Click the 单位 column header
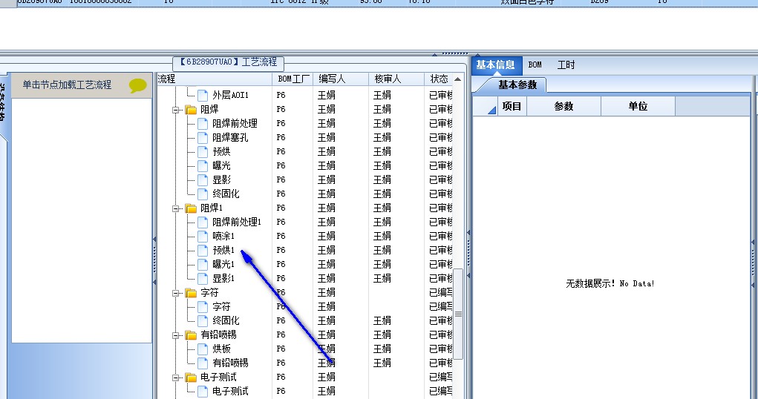The image size is (758, 399). pos(638,106)
